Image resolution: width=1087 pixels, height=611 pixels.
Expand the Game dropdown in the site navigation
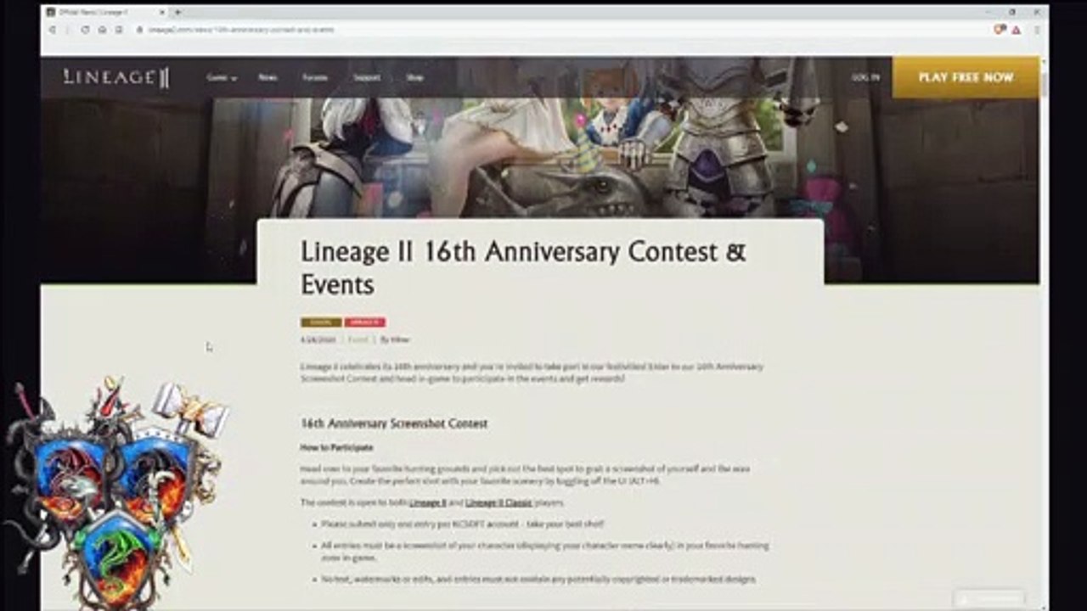[x=221, y=77]
